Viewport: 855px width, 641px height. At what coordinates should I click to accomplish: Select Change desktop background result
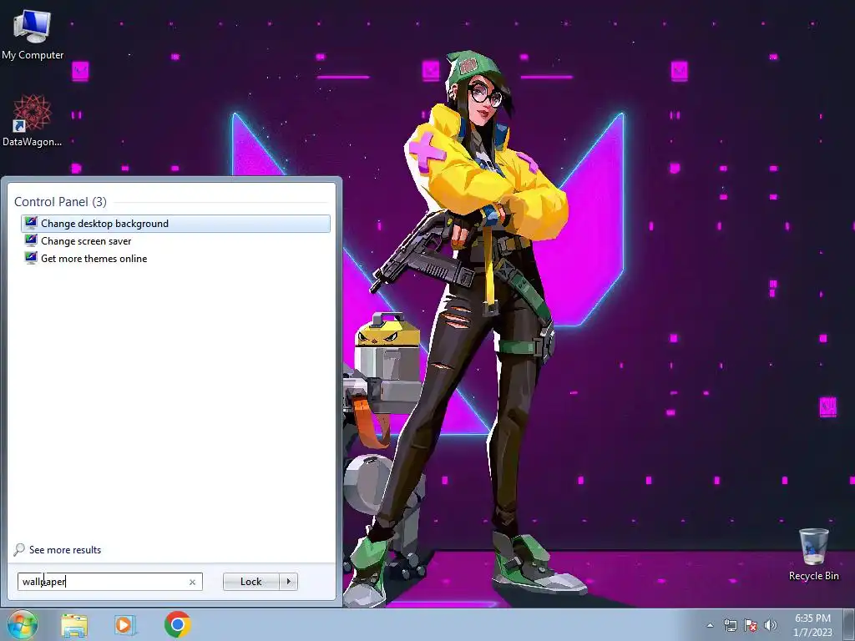(x=175, y=224)
